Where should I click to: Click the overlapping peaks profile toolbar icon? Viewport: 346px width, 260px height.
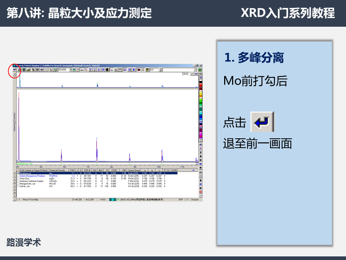[116, 70]
